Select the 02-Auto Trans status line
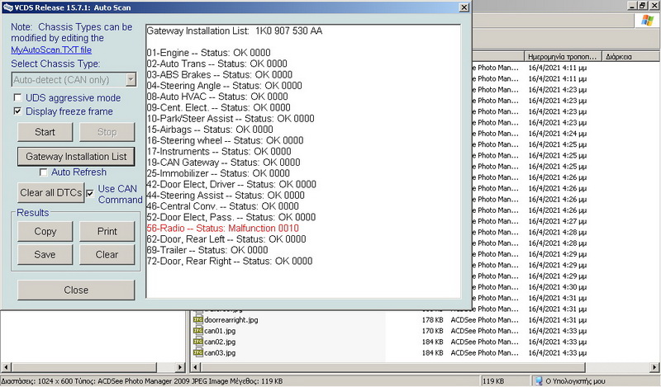Screen dimensions: 661x387 [217, 64]
